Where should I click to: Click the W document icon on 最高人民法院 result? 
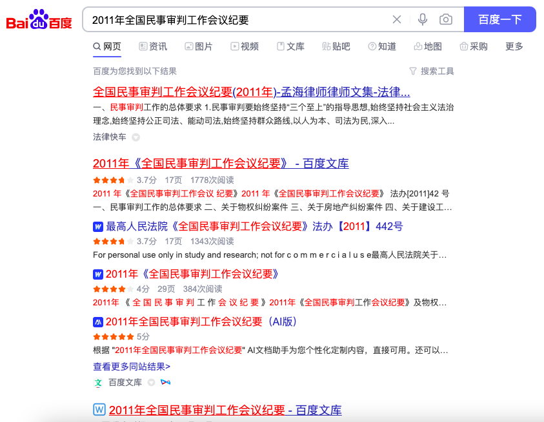tap(98, 226)
